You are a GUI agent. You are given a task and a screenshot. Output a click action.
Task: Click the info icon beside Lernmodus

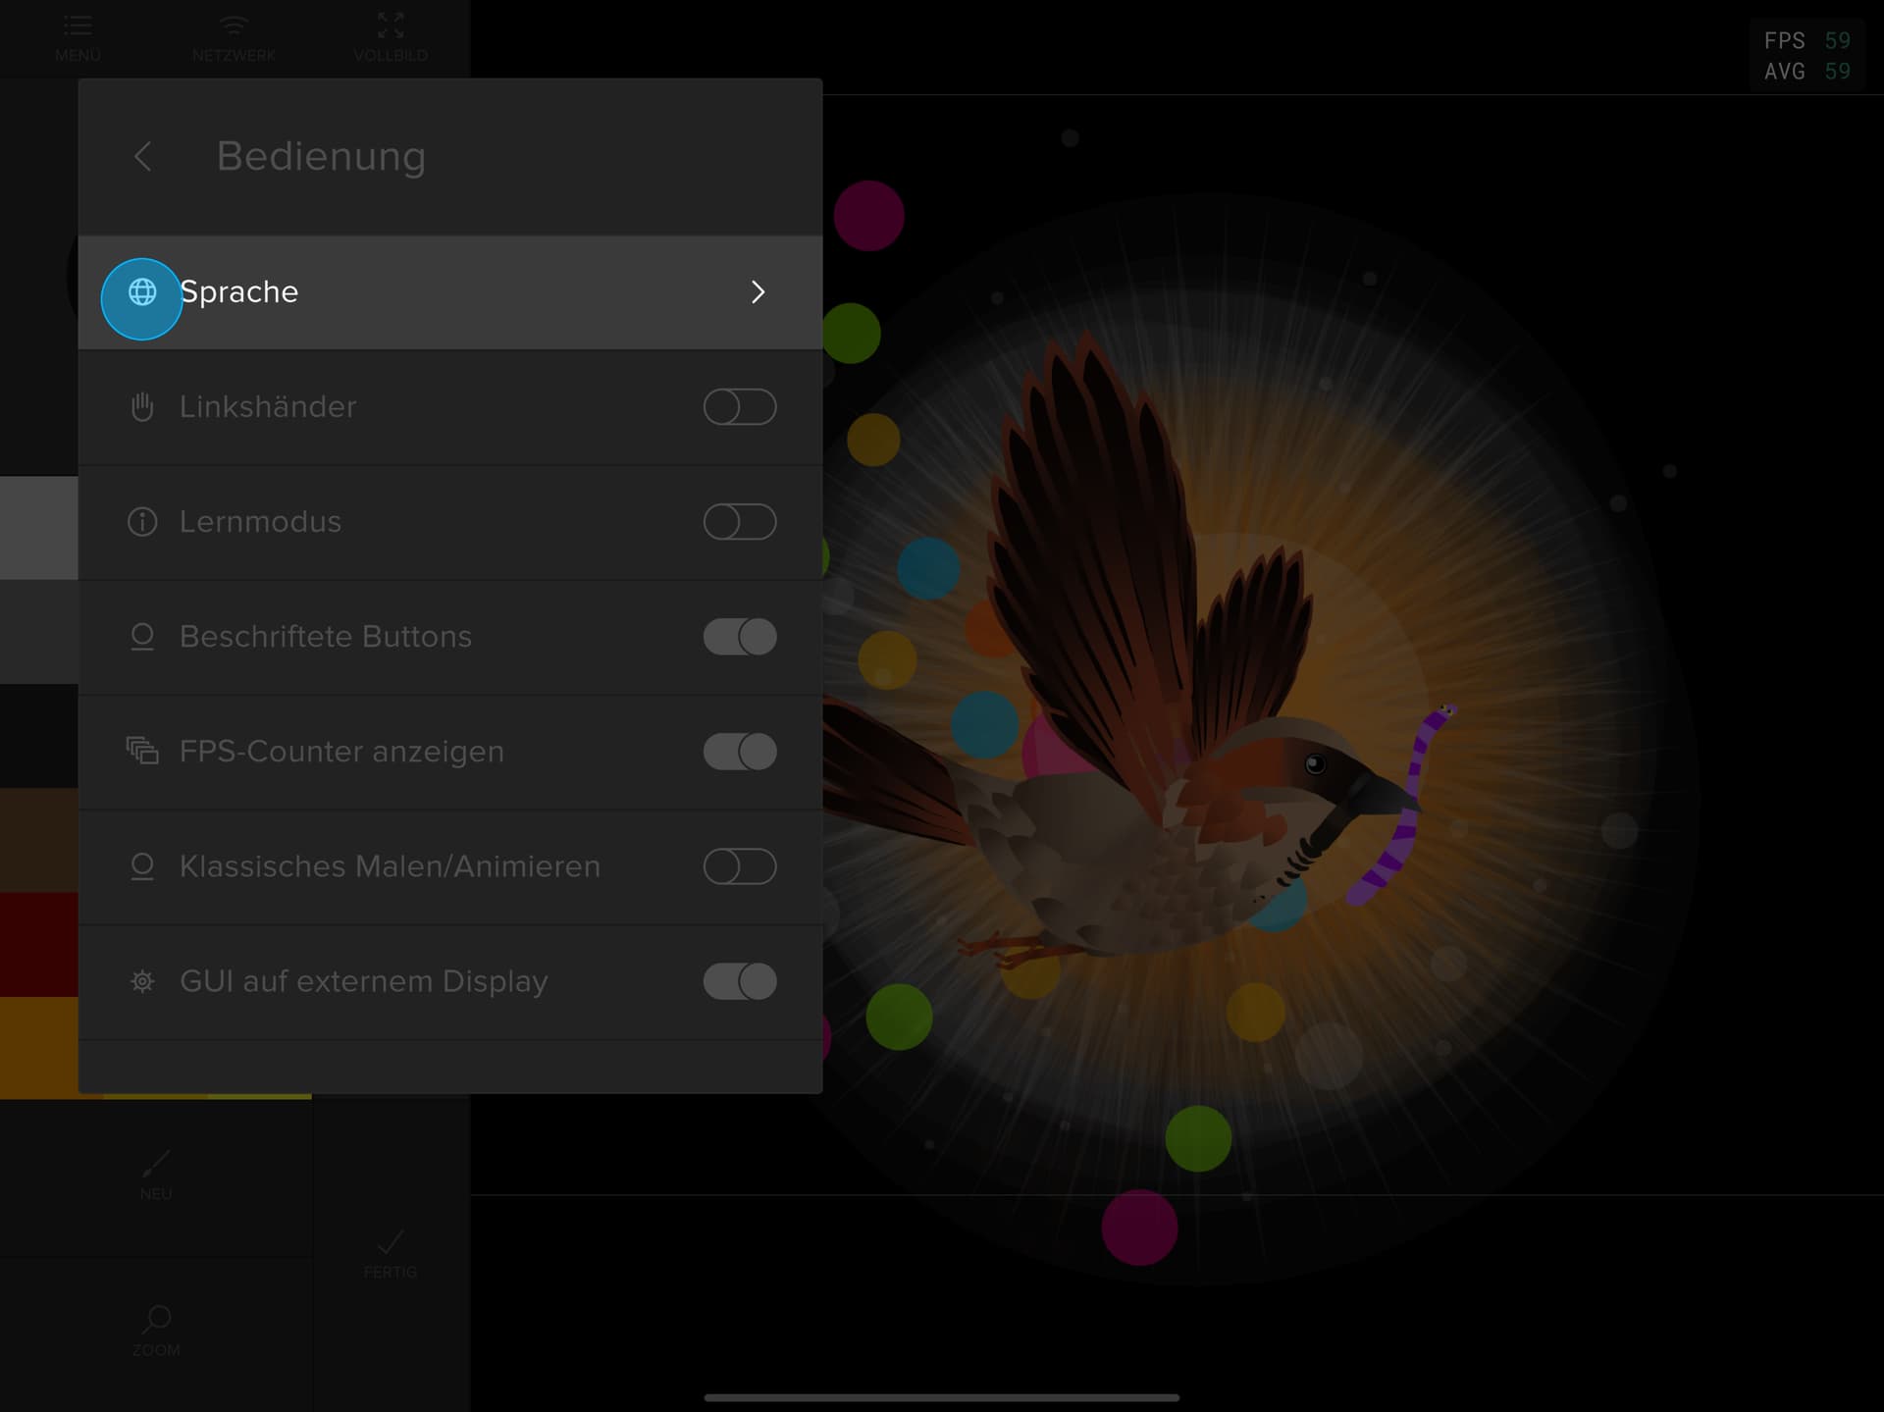pyautogui.click(x=142, y=522)
